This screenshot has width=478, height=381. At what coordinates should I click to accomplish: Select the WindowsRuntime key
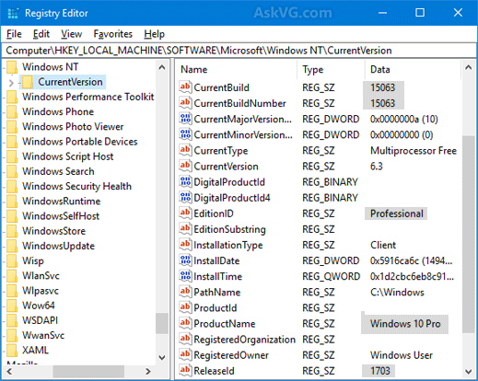62,202
